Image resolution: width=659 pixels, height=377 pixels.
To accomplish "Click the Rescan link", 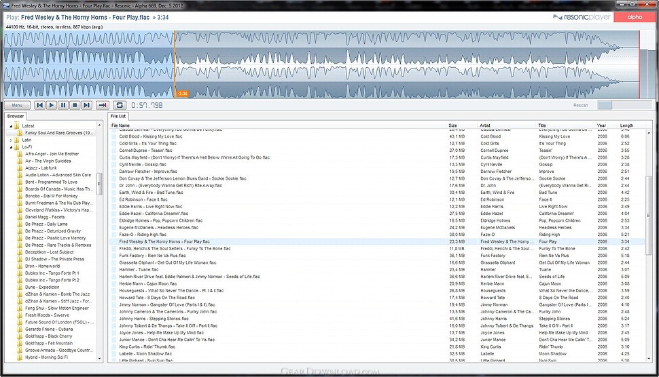I will pyautogui.click(x=580, y=105).
